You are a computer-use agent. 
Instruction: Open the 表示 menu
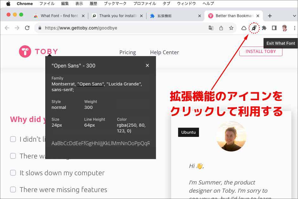pyautogui.click(x=79, y=3)
